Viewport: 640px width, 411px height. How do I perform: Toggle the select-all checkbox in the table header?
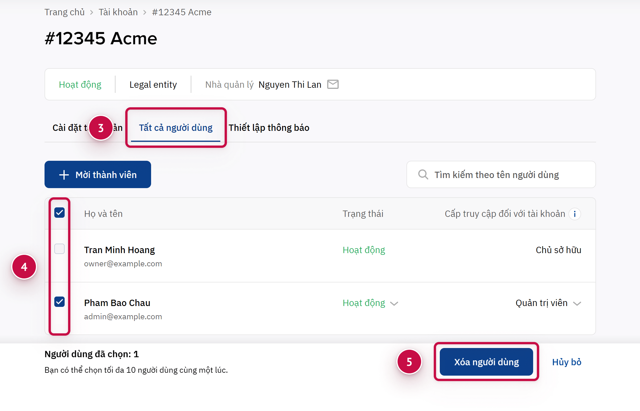pyautogui.click(x=59, y=213)
